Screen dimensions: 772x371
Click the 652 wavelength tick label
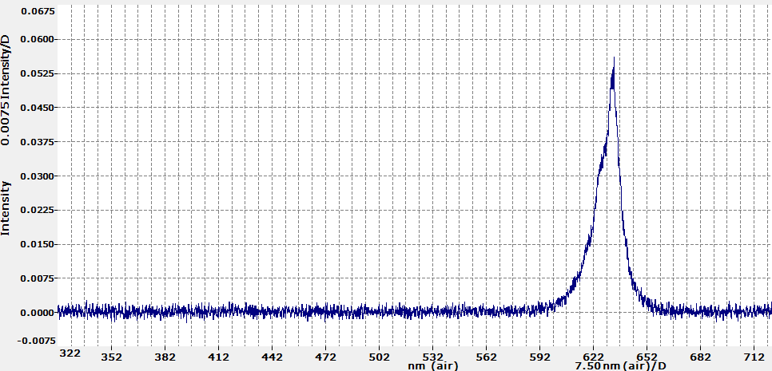[x=647, y=356]
